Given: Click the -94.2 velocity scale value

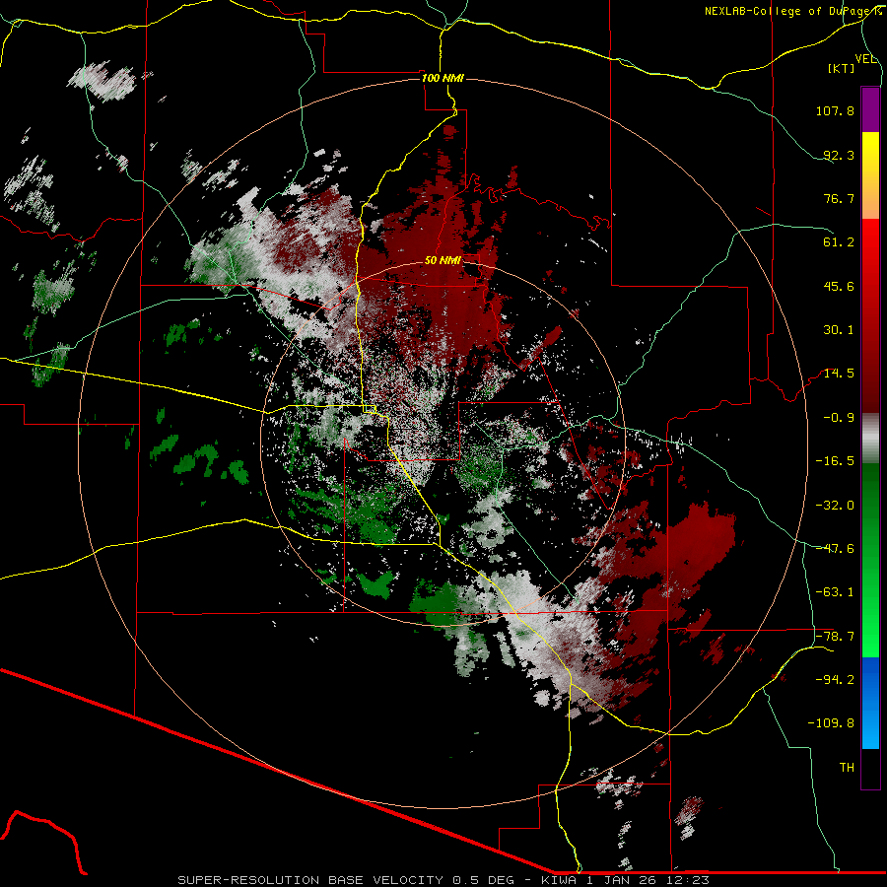Looking at the screenshot, I should click(x=835, y=680).
